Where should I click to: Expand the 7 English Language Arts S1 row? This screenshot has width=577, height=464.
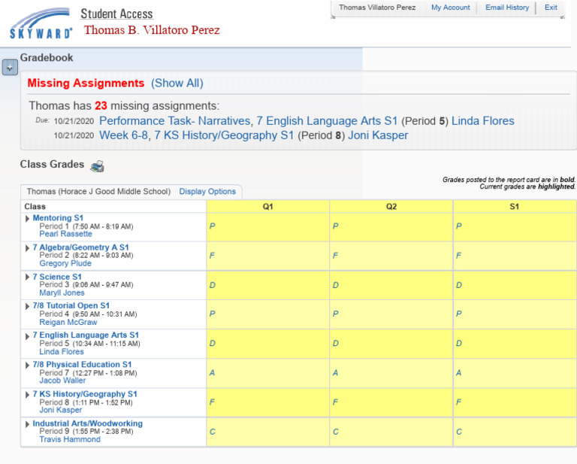(x=27, y=336)
